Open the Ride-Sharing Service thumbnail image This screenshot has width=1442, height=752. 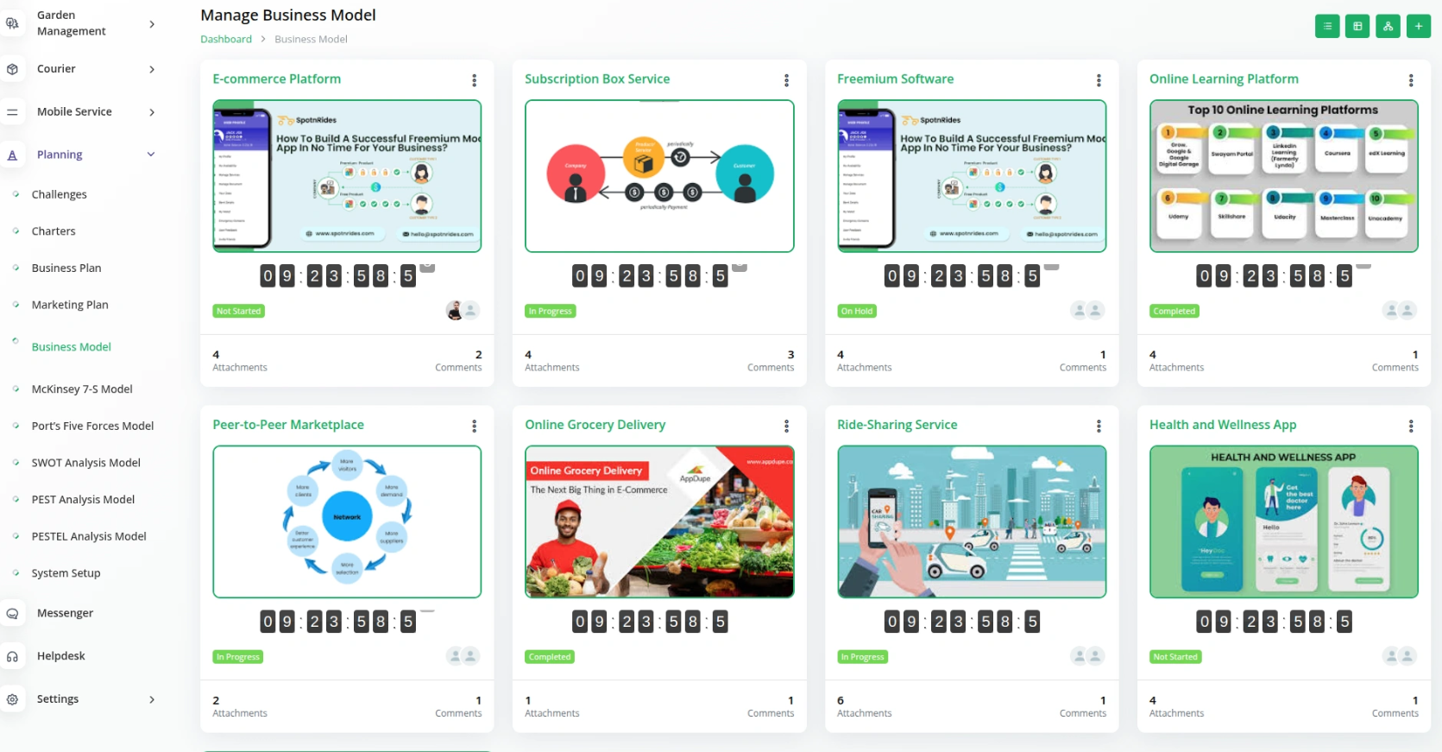[x=972, y=521]
